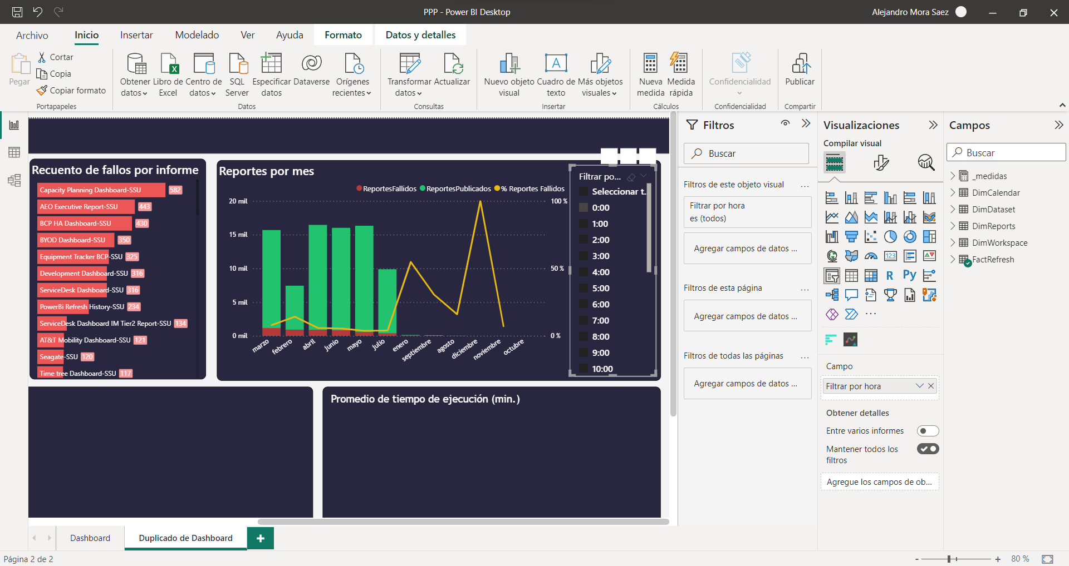Check the 0:00 hour slicer checkbox
Screen dimensions: 1069x566
583,207
